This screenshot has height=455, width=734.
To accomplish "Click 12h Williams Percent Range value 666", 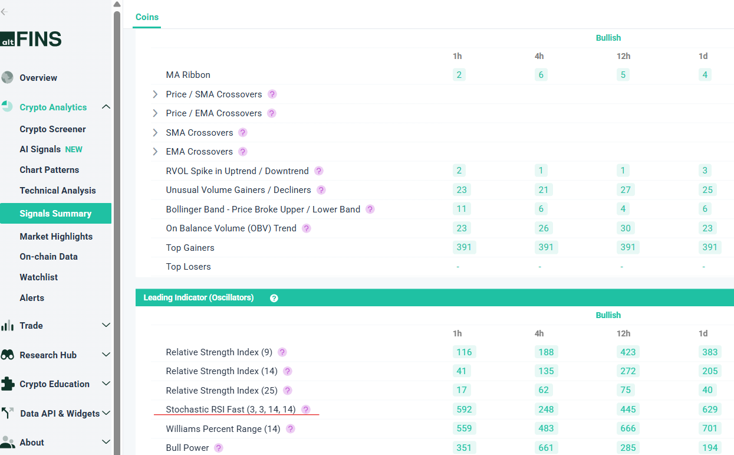I will pos(628,429).
